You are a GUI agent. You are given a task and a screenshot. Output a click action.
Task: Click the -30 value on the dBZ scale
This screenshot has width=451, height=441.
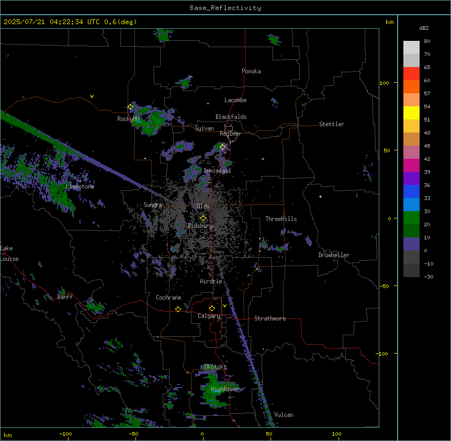[x=429, y=277]
